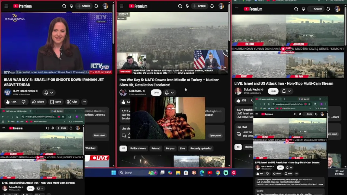Open the Chrome three-dot menu in the bottom-right small window
The image size is (347, 195).
(326, 104)
